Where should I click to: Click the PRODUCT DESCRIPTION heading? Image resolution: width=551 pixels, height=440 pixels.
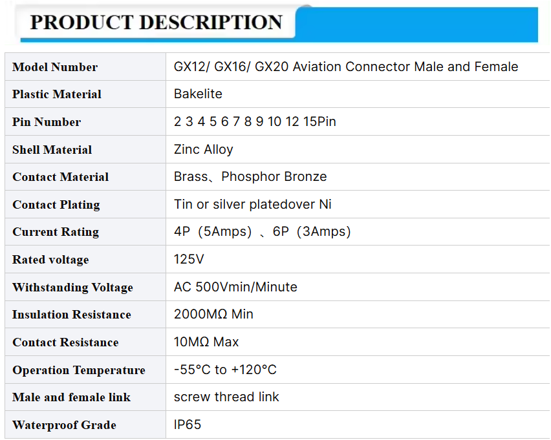pyautogui.click(x=156, y=22)
